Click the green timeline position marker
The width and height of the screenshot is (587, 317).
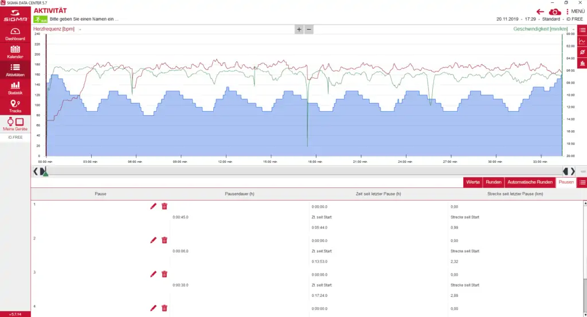click(46, 173)
